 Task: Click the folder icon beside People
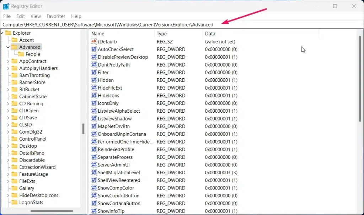click(x=21, y=54)
